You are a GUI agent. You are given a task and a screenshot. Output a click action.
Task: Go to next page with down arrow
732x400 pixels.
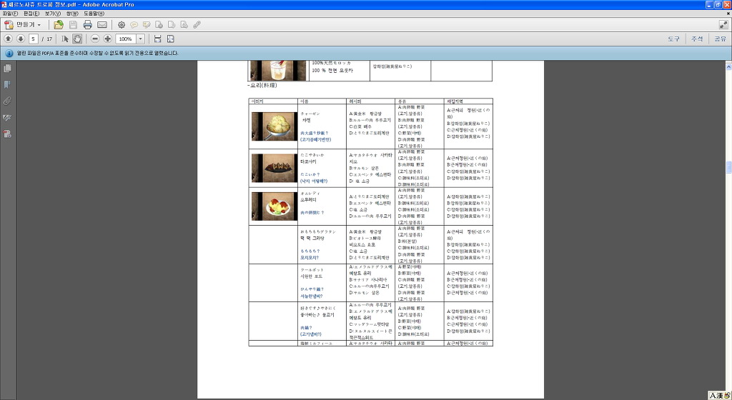coord(21,39)
